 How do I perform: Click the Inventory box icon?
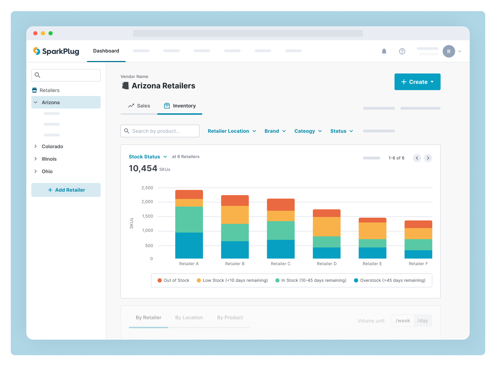[167, 106]
